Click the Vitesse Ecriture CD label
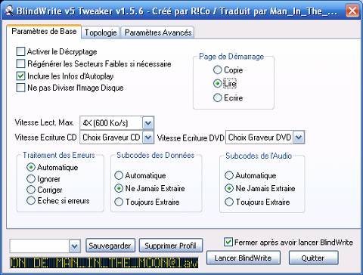 point(45,137)
